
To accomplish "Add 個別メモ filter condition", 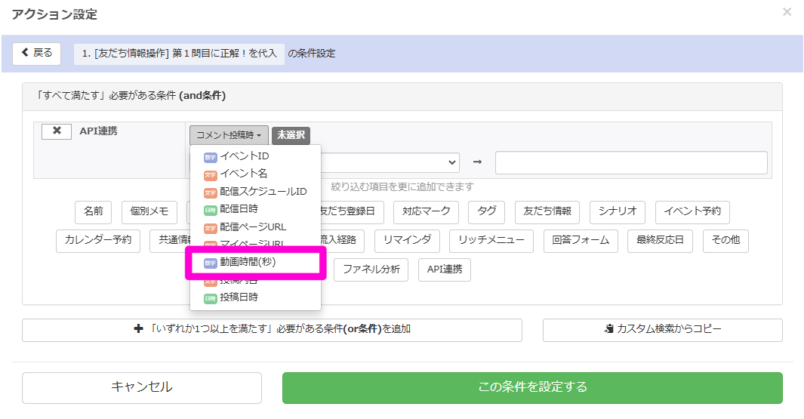I will point(149,212).
